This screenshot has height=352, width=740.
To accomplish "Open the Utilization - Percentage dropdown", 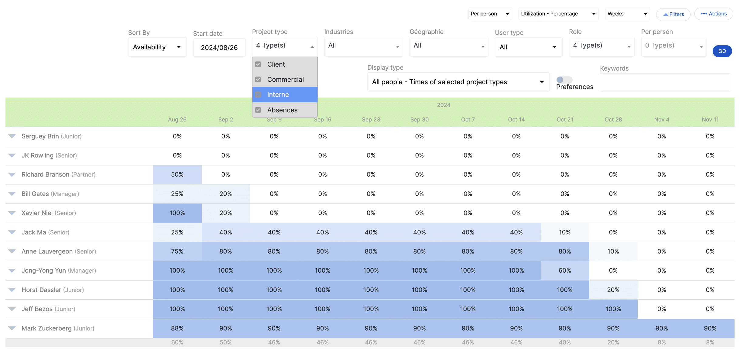I will [558, 14].
